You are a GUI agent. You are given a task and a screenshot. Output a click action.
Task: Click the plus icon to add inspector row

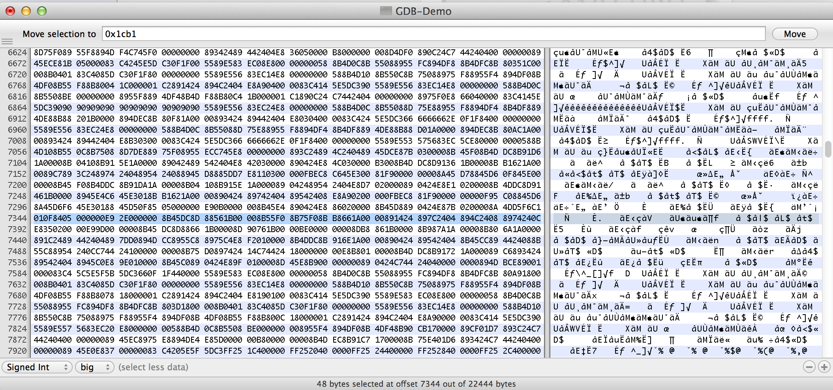point(824,367)
